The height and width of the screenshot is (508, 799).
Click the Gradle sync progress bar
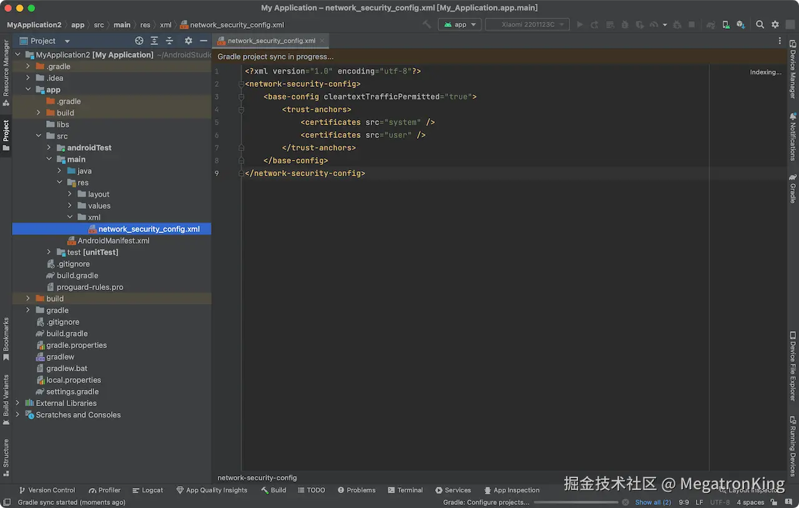(576, 502)
